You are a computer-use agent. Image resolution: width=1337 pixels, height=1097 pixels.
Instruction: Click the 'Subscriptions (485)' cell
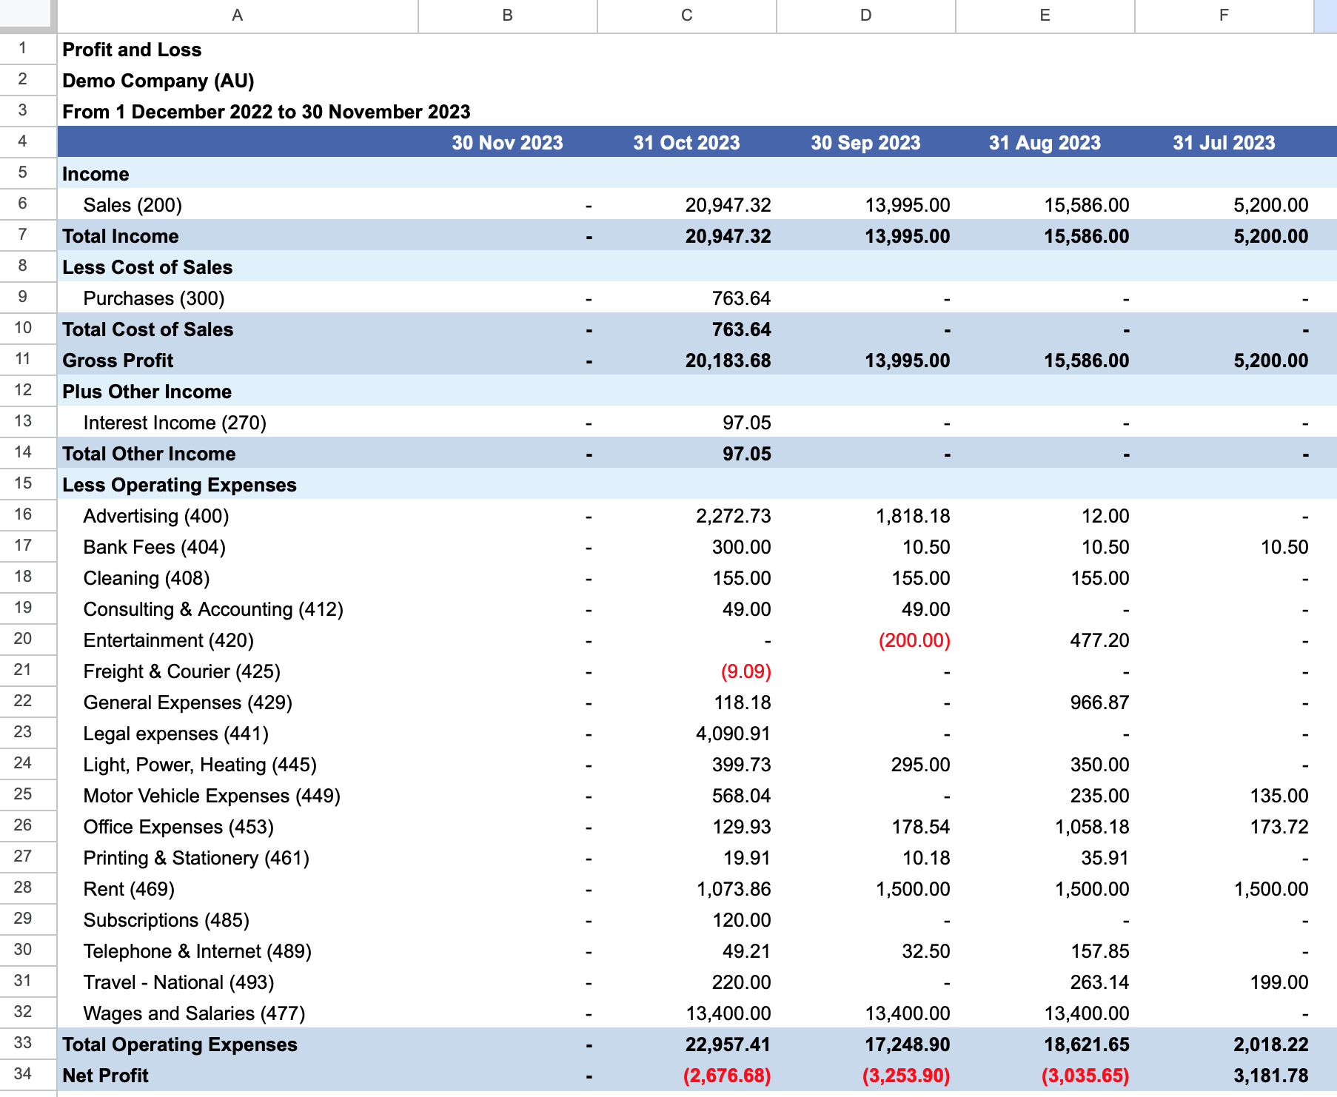coord(238,920)
